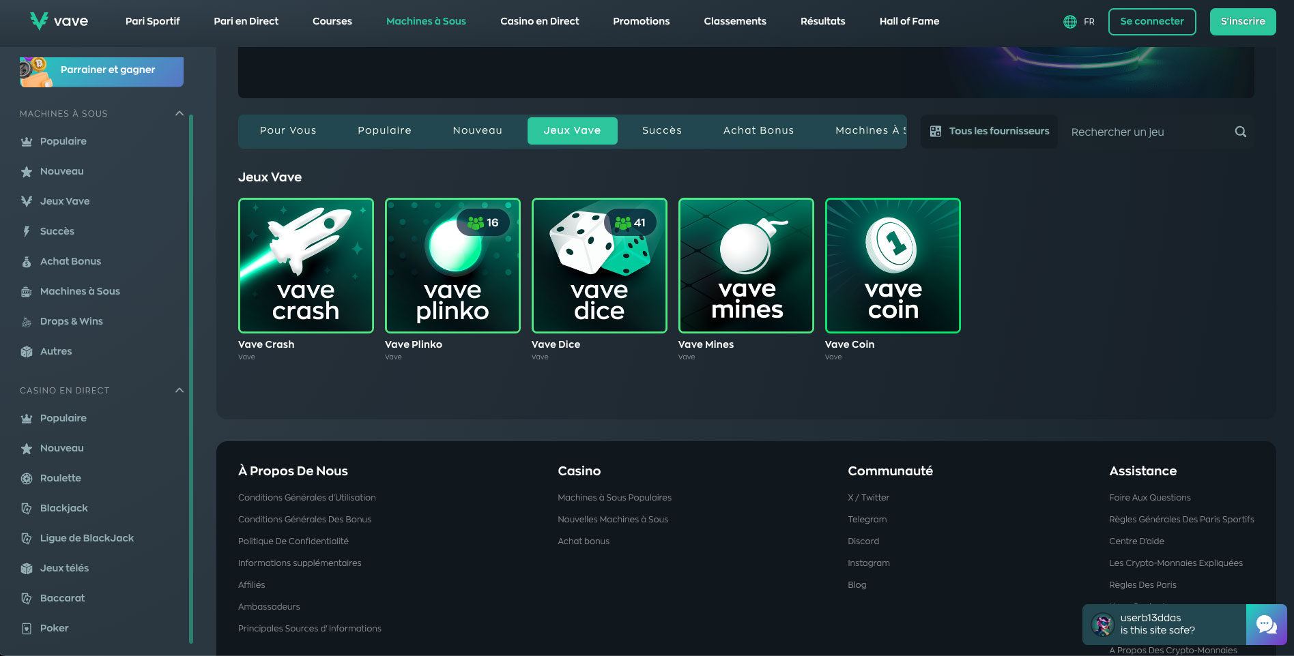Click the left sidebar scrollbar
The height and width of the screenshot is (656, 1294).
pyautogui.click(x=191, y=378)
